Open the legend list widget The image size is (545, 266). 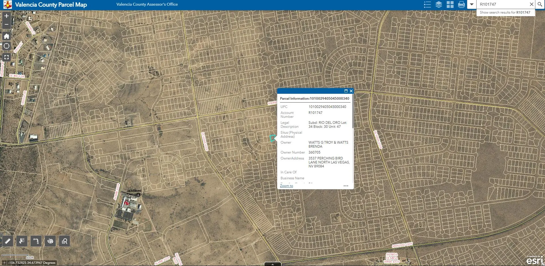tap(427, 5)
